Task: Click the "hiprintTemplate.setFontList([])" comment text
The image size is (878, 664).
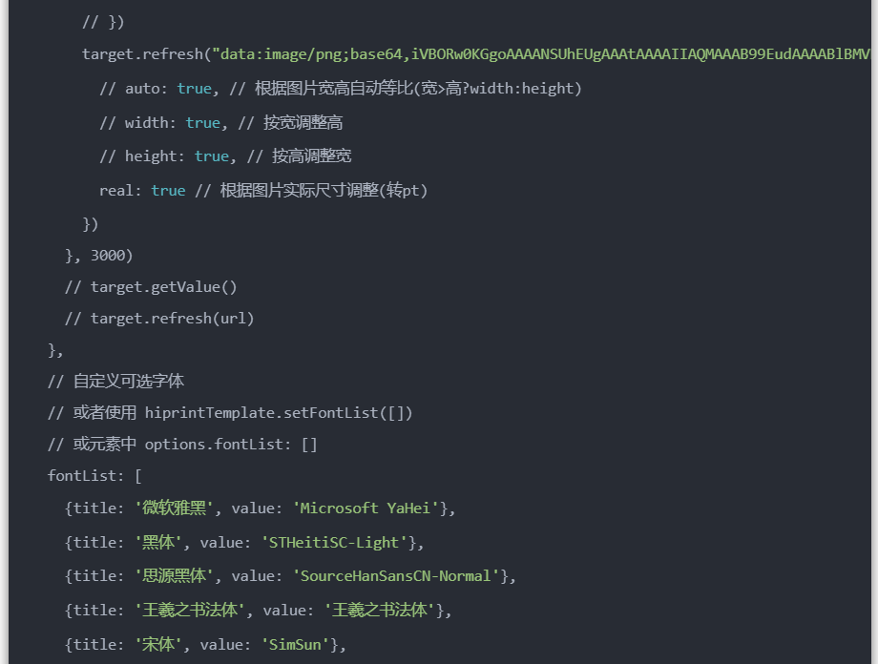Action: [279, 413]
